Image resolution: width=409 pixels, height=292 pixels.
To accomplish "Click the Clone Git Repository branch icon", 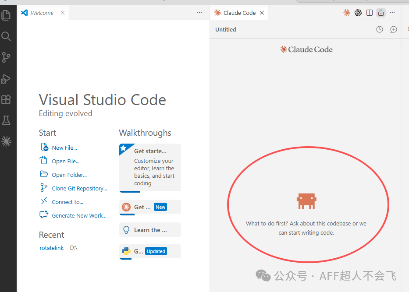I will coord(44,187).
